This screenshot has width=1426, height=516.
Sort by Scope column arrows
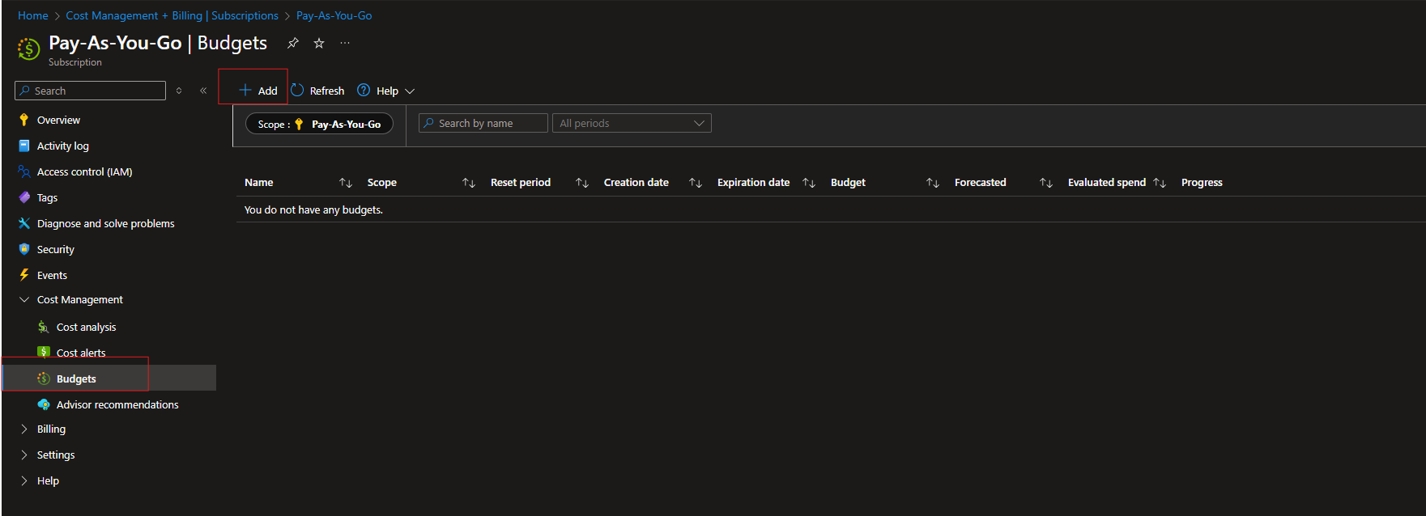(469, 183)
